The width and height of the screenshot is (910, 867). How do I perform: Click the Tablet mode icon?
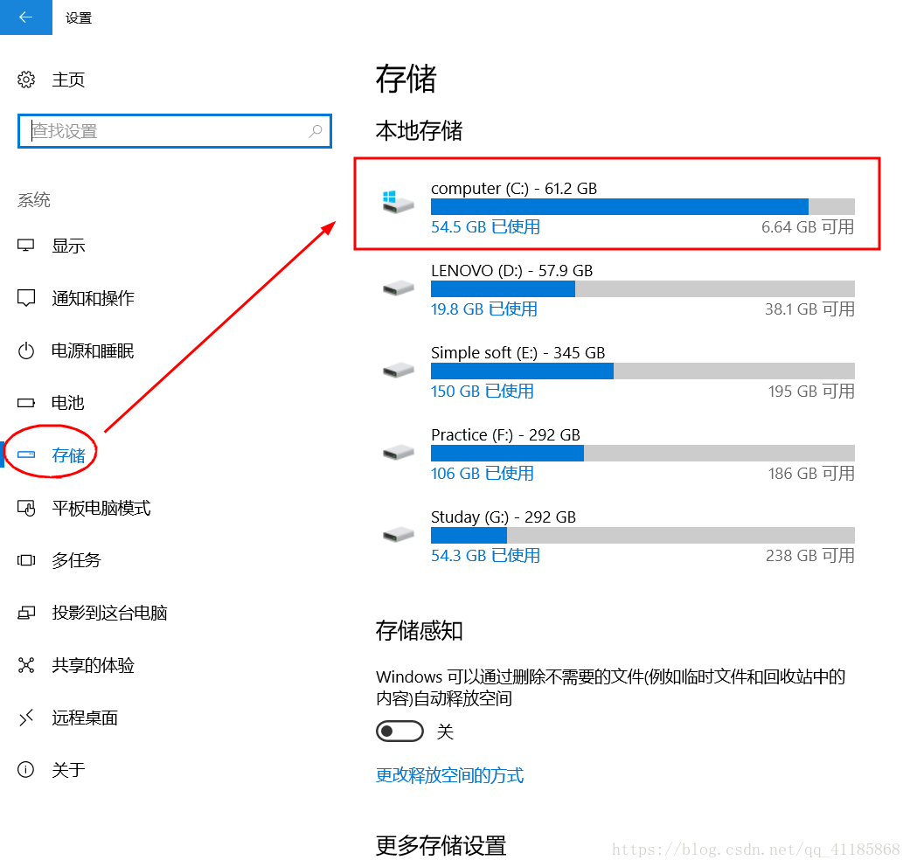tap(26, 508)
